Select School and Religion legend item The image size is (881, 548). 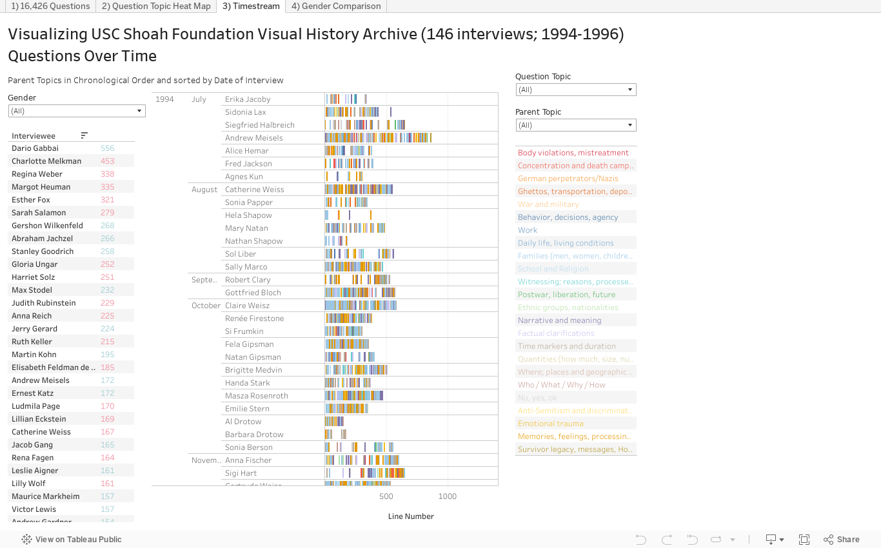click(576, 269)
